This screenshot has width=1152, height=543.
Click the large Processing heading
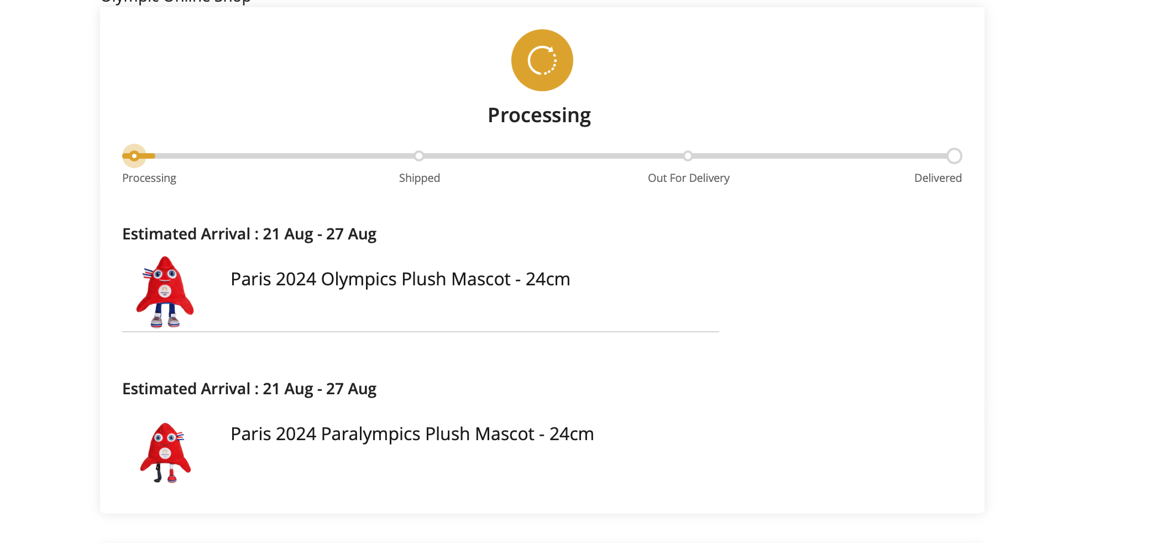tap(539, 115)
